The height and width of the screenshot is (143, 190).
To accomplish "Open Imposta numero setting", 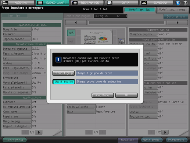I will [17, 39].
